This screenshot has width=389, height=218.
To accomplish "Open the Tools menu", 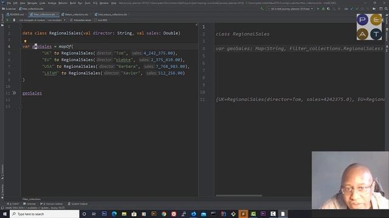I will pos(88,3).
